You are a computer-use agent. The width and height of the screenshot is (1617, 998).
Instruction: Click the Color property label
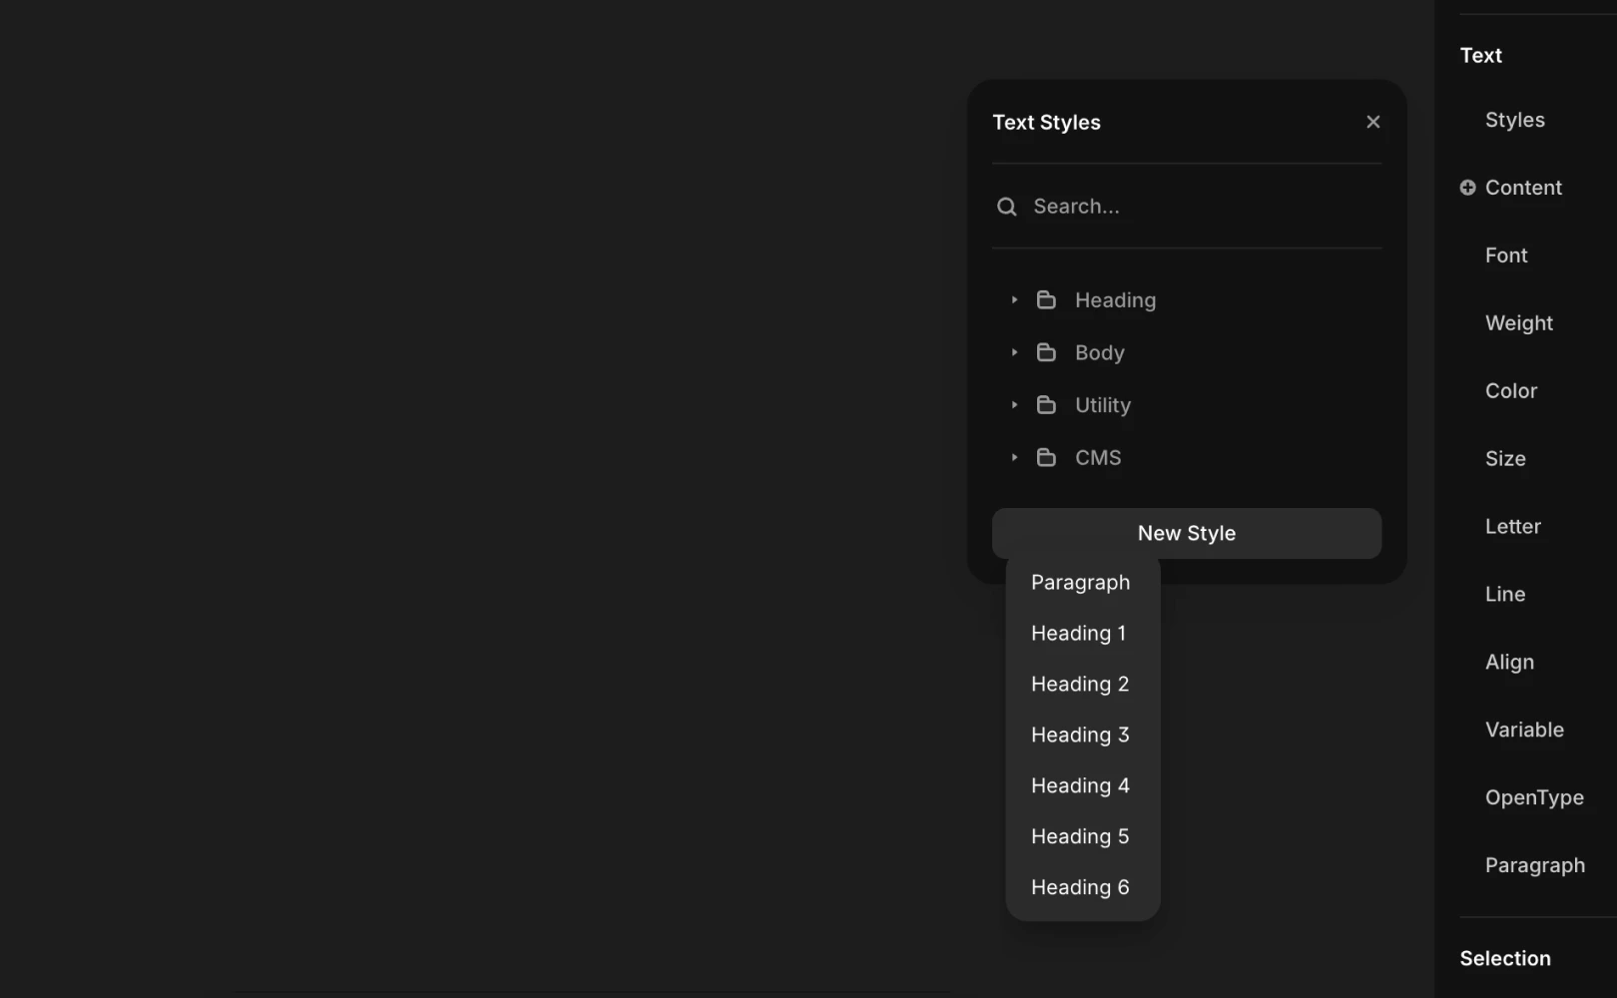tap(1511, 391)
